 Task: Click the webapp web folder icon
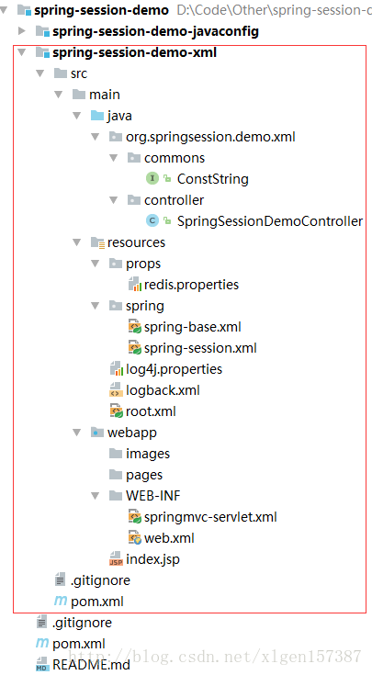click(x=97, y=432)
